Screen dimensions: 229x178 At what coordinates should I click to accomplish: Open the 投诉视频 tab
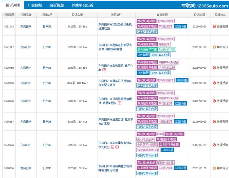tap(57, 5)
